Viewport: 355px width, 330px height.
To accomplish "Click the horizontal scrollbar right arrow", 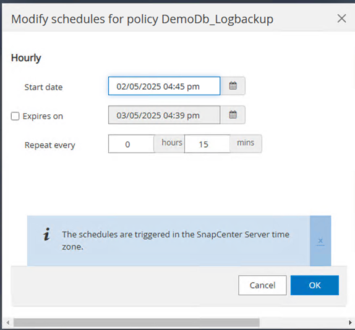I will [x=350, y=323].
